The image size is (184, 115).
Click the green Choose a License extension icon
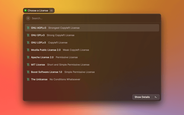(26, 11)
